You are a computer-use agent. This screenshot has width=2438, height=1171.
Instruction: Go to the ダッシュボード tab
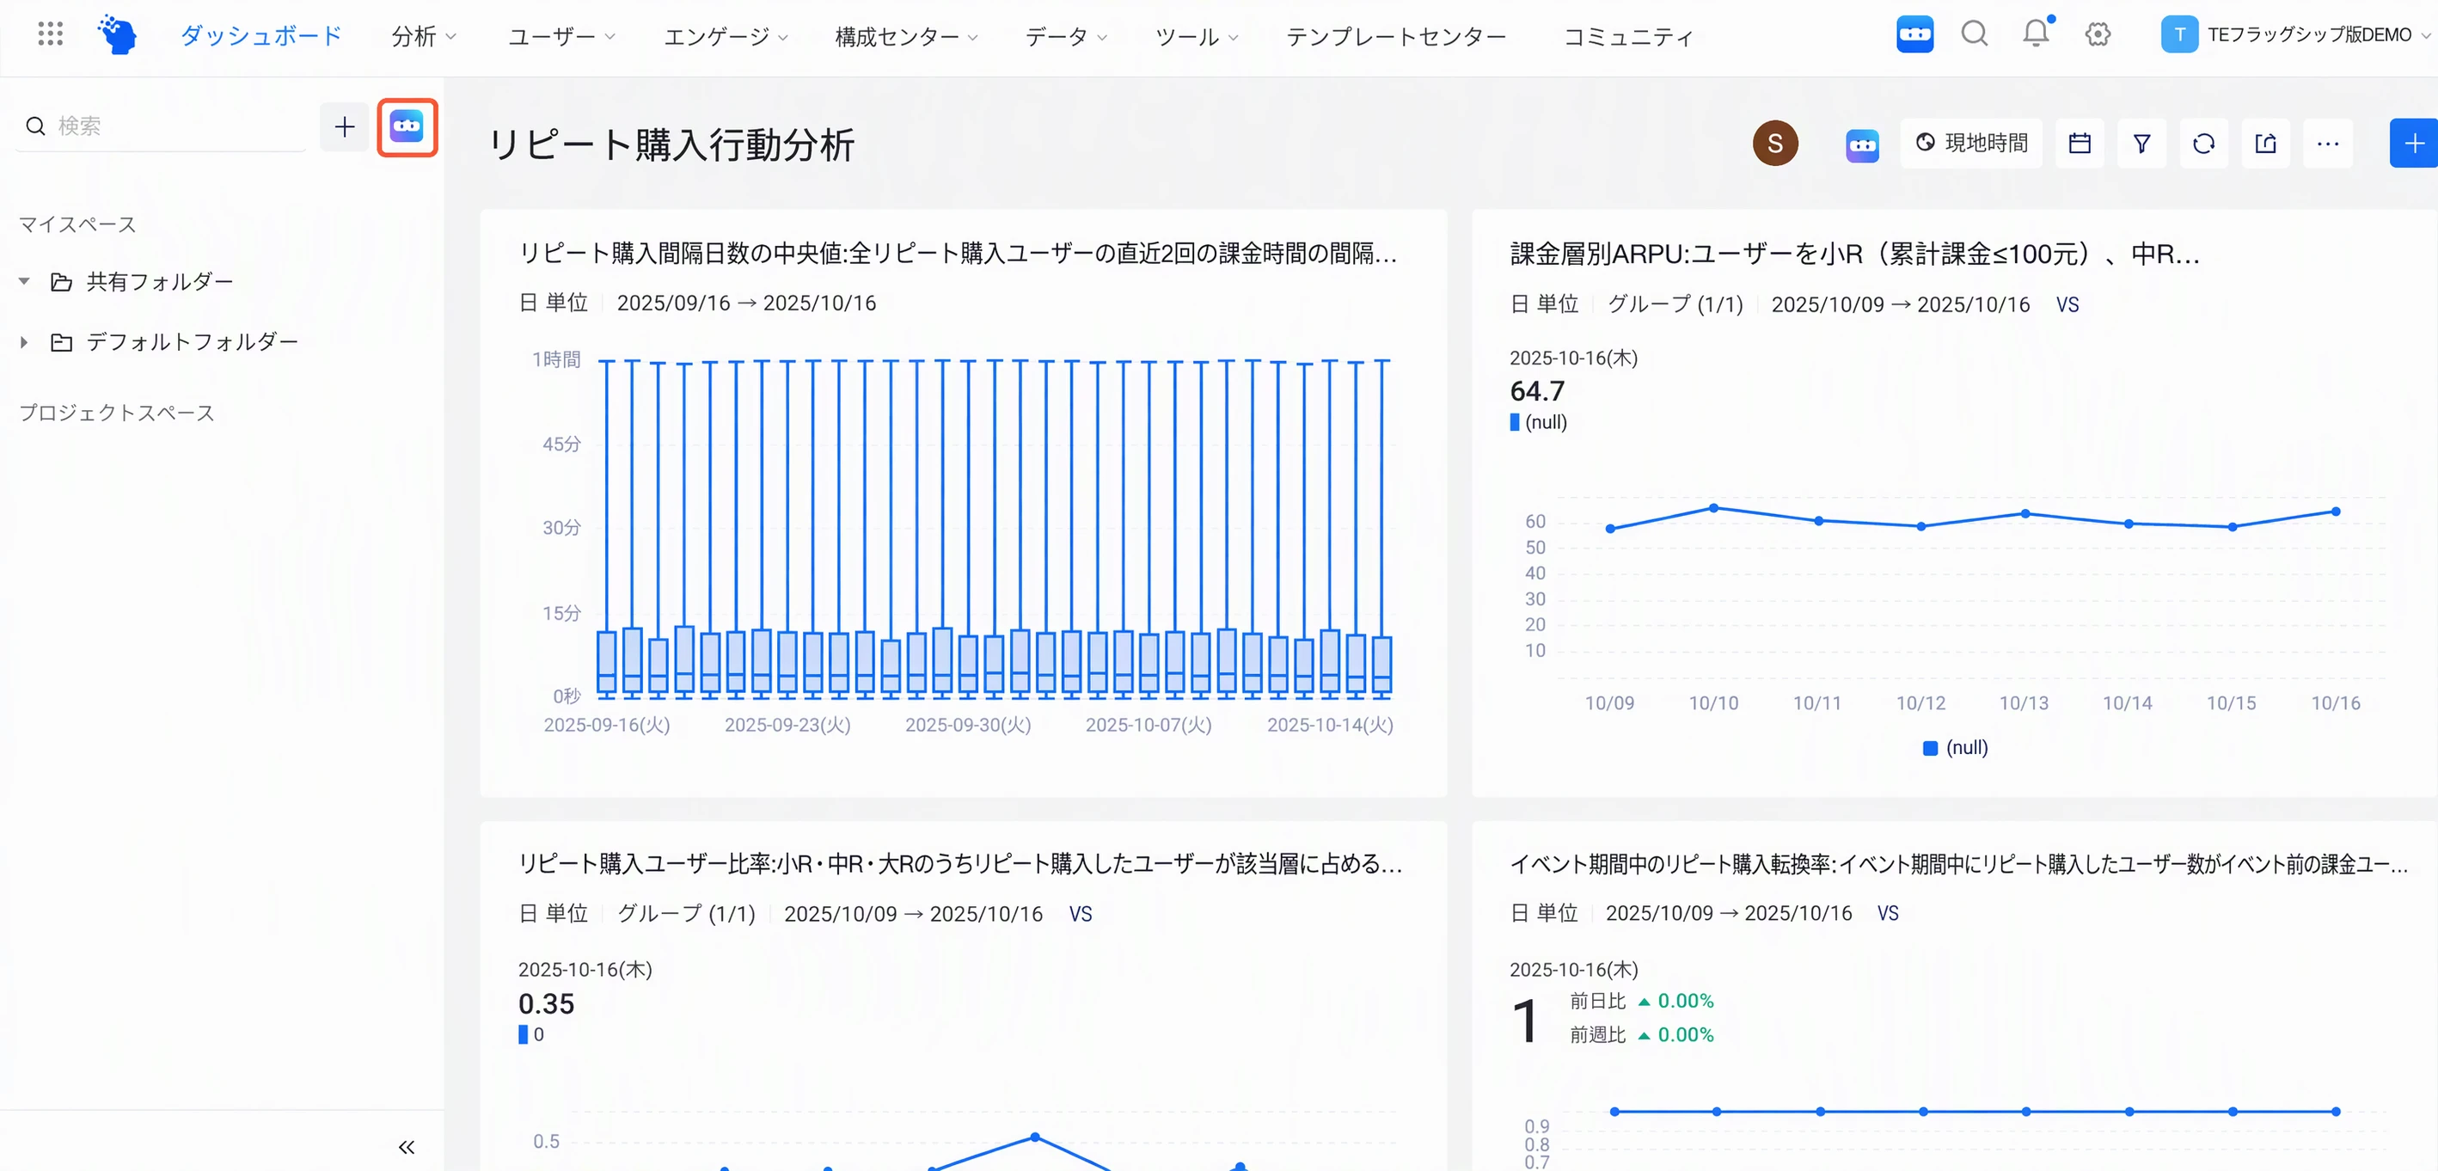click(x=260, y=36)
